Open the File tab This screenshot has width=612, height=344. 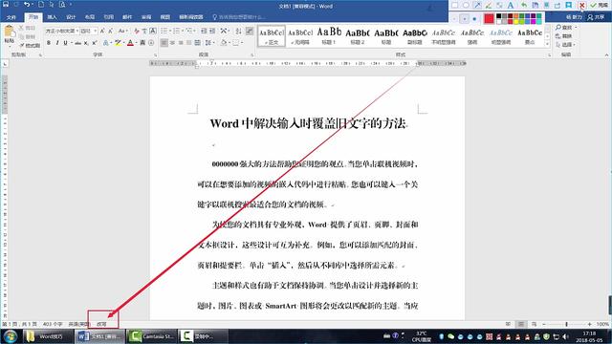click(x=11, y=17)
